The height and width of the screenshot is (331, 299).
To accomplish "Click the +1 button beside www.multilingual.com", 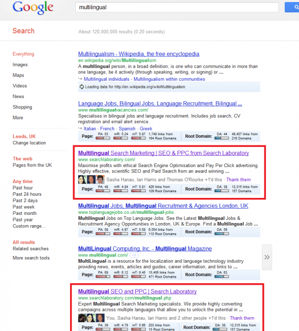I will coord(134,255).
